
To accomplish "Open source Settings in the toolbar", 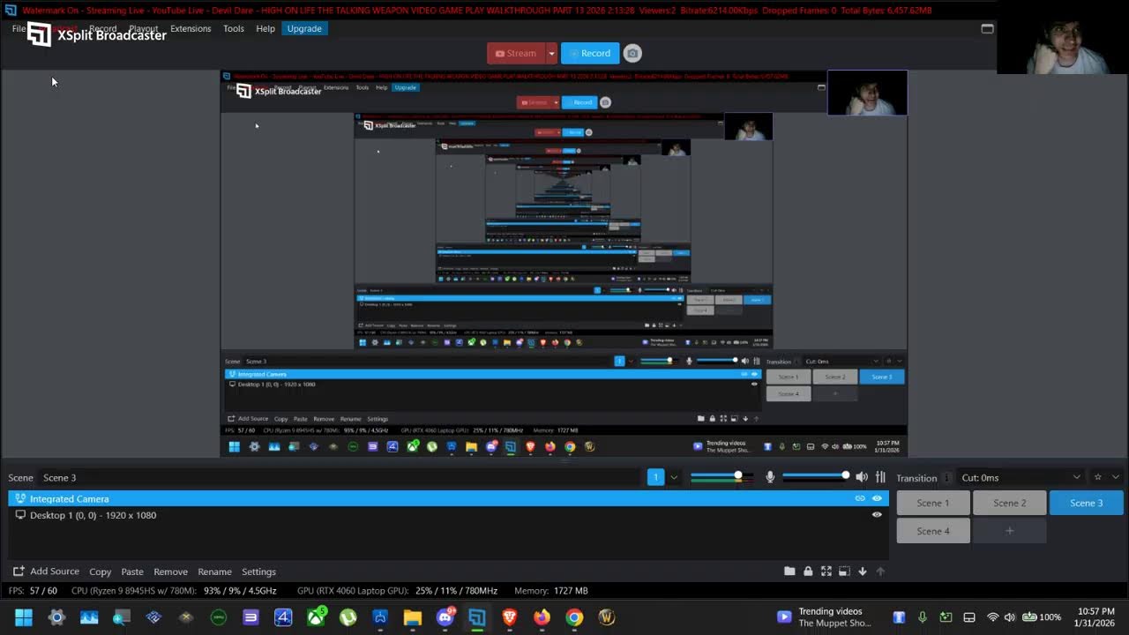I will (258, 571).
